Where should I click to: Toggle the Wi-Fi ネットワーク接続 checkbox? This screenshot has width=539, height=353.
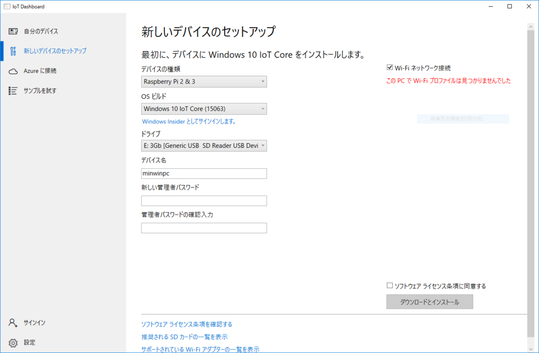click(390, 67)
